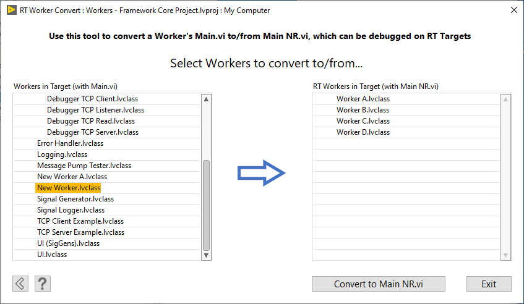The width and height of the screenshot is (524, 304).
Task: Select TCP Server Example.lvclass
Action: (80, 232)
